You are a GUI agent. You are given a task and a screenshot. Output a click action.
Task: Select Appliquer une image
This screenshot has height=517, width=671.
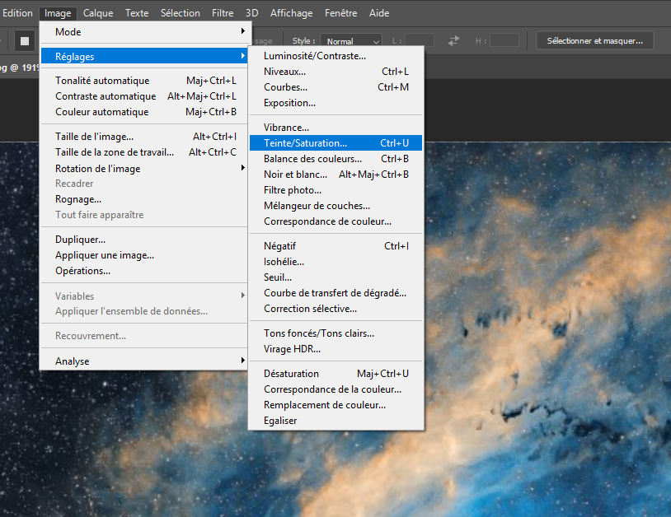[x=144, y=255]
